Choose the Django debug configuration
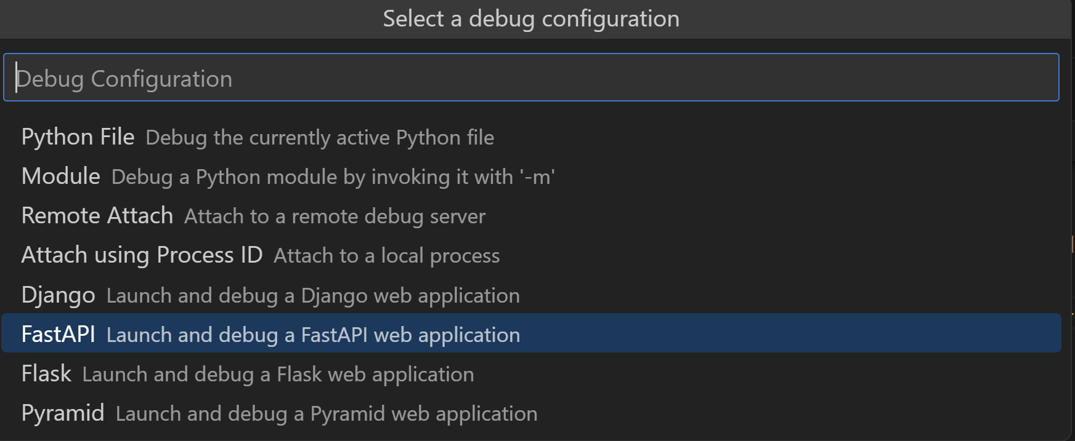Screen dimensions: 1075x441 pos(58,295)
